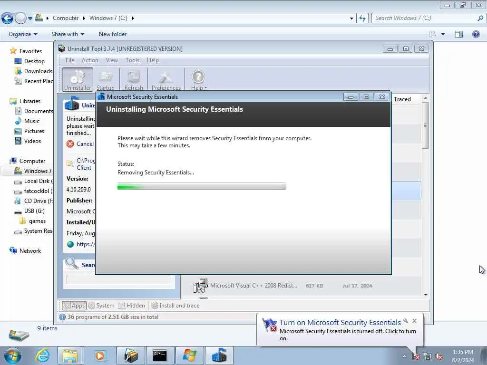The height and width of the screenshot is (365, 487).
Task: Click the network tray icon
Action: [428, 356]
